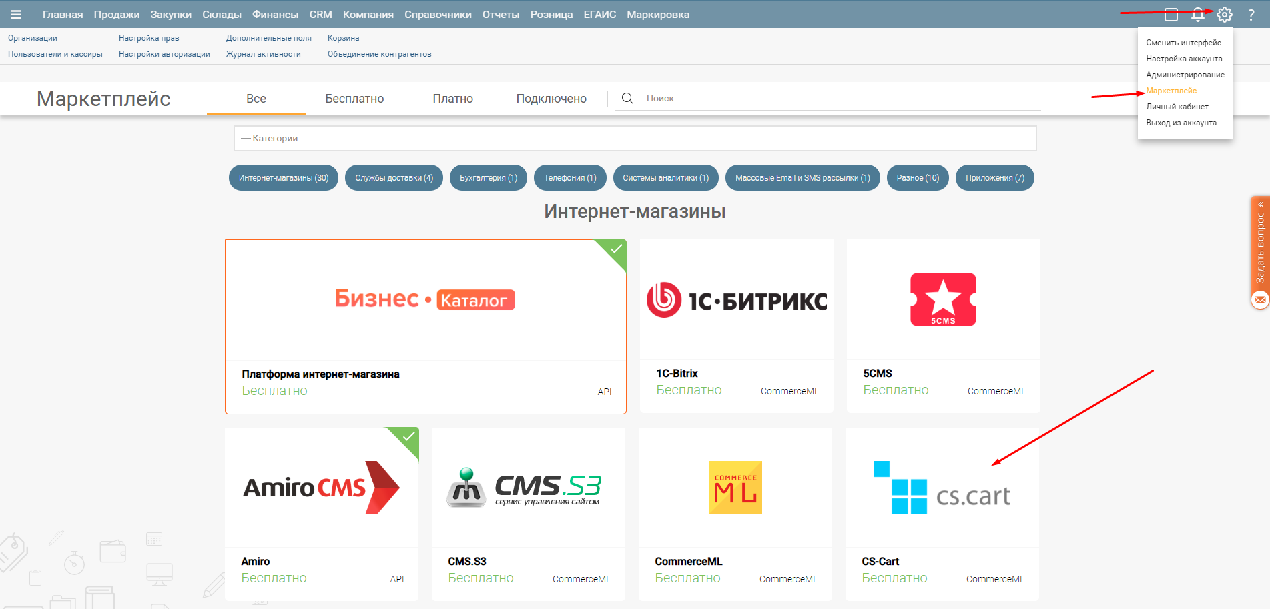This screenshot has width=1270, height=609.
Task: Select Маркетплейс in the dropdown menu
Action: click(x=1171, y=91)
